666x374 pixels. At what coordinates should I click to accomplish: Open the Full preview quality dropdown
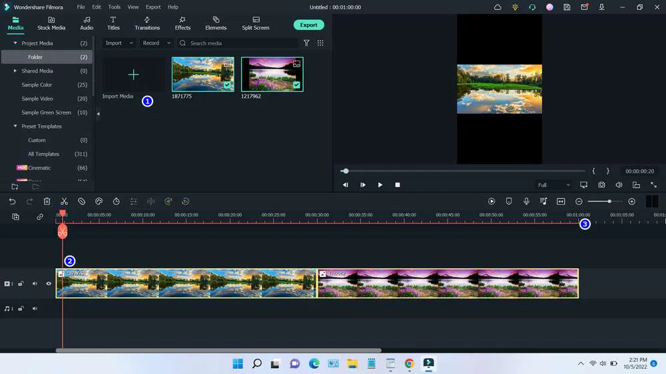pos(553,185)
